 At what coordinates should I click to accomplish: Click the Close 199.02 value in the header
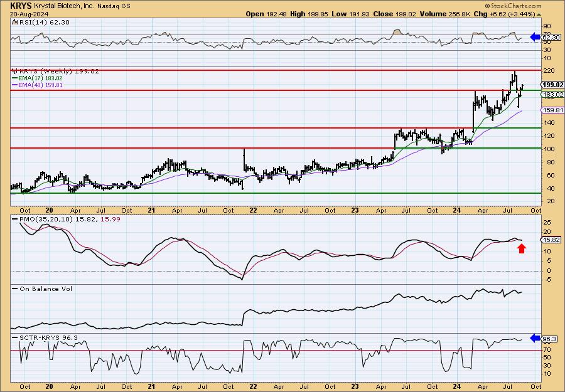tap(394, 14)
